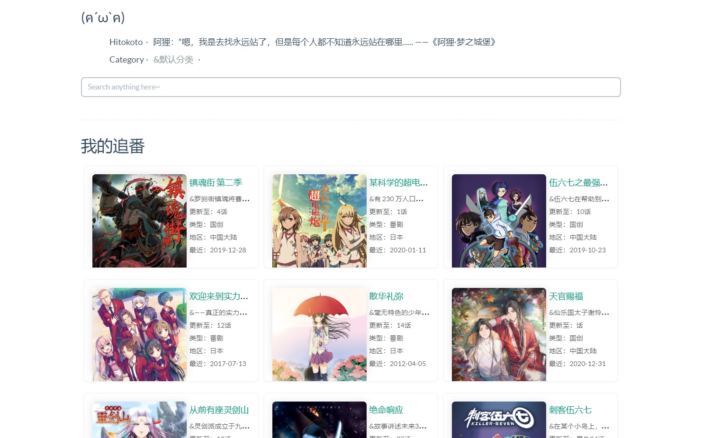711x438 pixels.
Task: Click "类型：国创" on the 伍六七之最强… card
Action: [566, 224]
